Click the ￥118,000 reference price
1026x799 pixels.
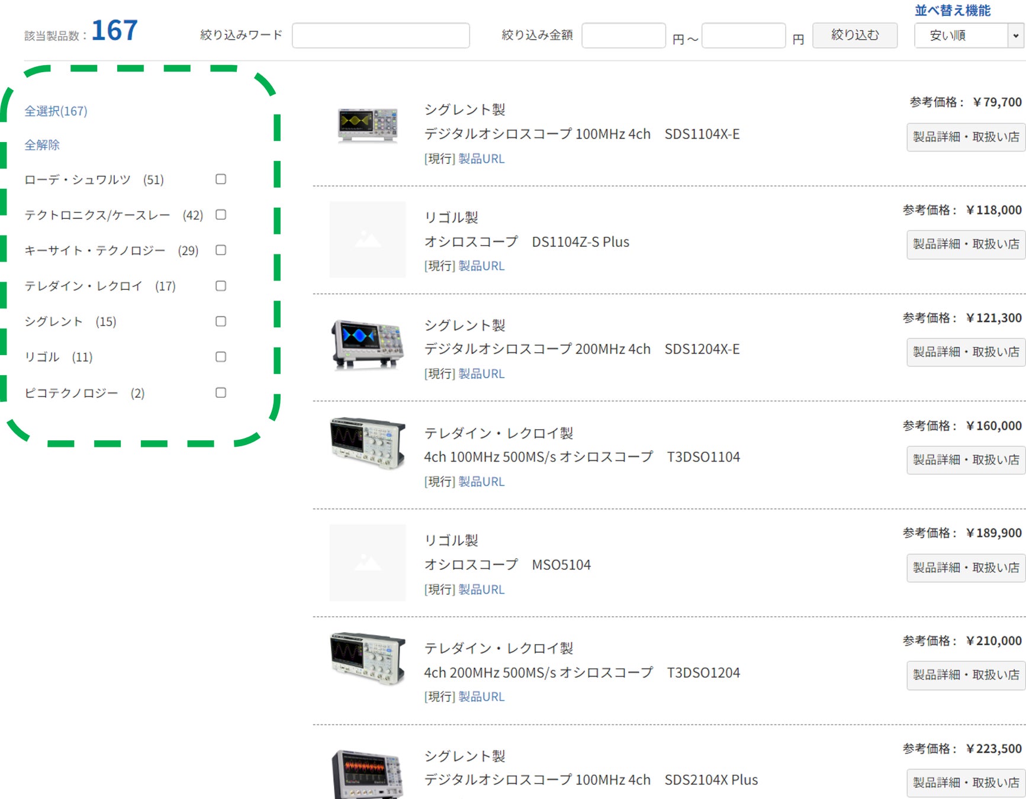coord(993,210)
